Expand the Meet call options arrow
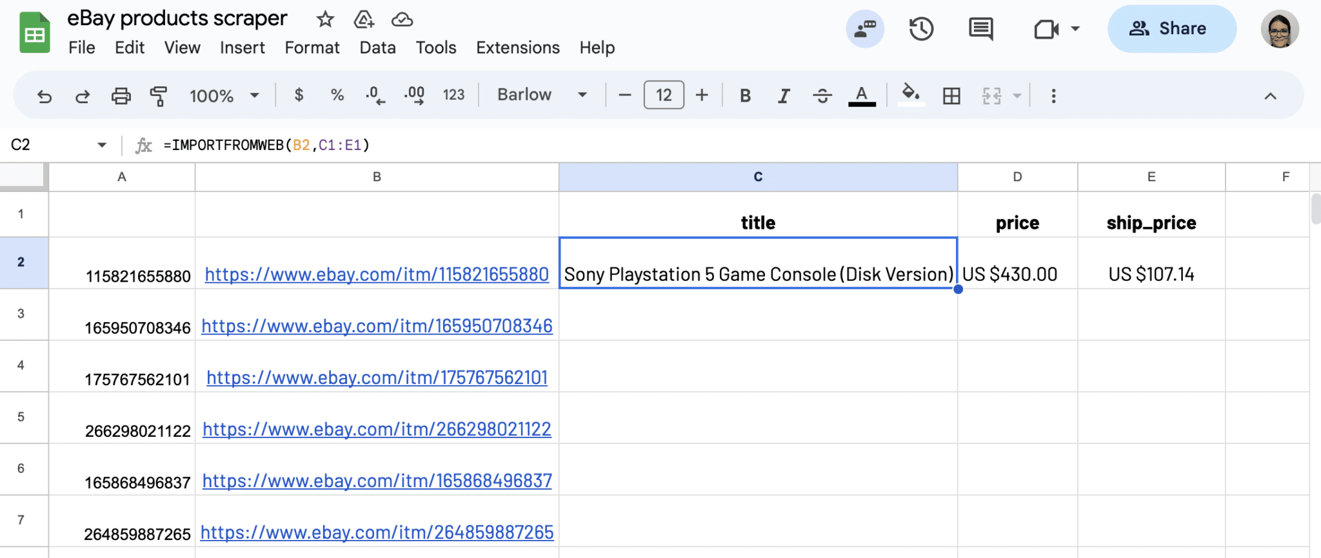 [1075, 29]
